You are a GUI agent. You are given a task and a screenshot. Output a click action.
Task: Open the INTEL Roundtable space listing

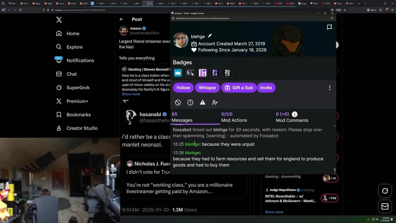(x=291, y=199)
